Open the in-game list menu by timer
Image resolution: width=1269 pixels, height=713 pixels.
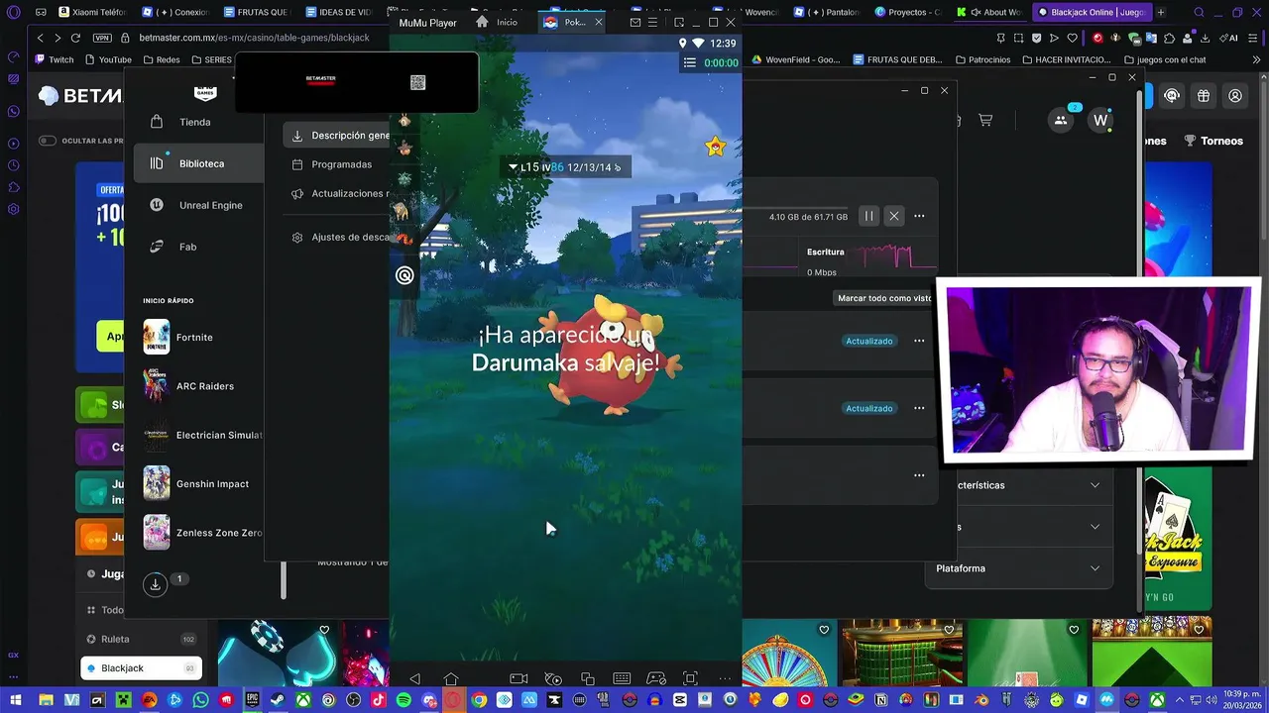click(x=689, y=62)
